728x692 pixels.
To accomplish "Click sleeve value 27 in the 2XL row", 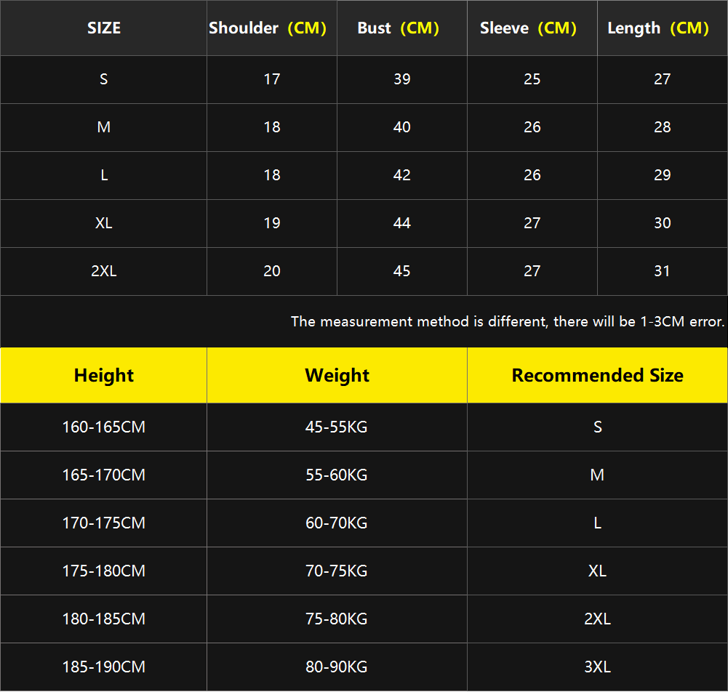I will 532,271.
